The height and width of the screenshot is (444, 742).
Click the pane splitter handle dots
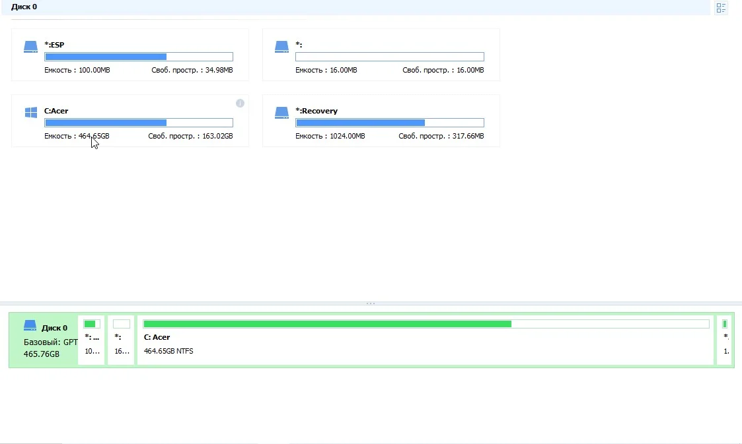point(371,303)
